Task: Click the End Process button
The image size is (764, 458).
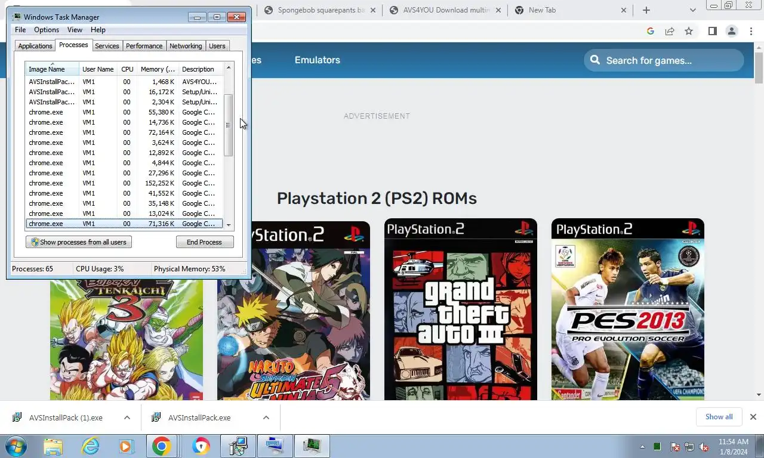Action: (x=204, y=242)
